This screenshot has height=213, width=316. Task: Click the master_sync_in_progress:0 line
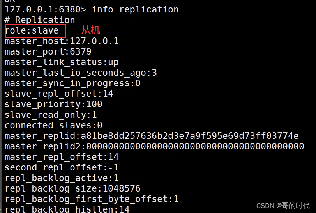[x=72, y=83]
